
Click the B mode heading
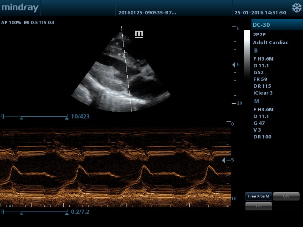(256, 51)
